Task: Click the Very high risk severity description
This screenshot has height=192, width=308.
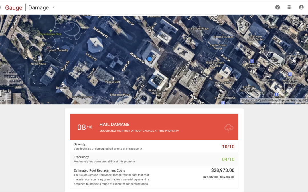Action: pyautogui.click(x=108, y=149)
